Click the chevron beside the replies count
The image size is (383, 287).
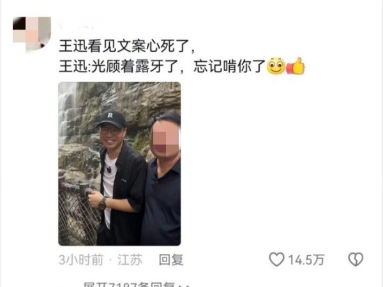[184, 285]
